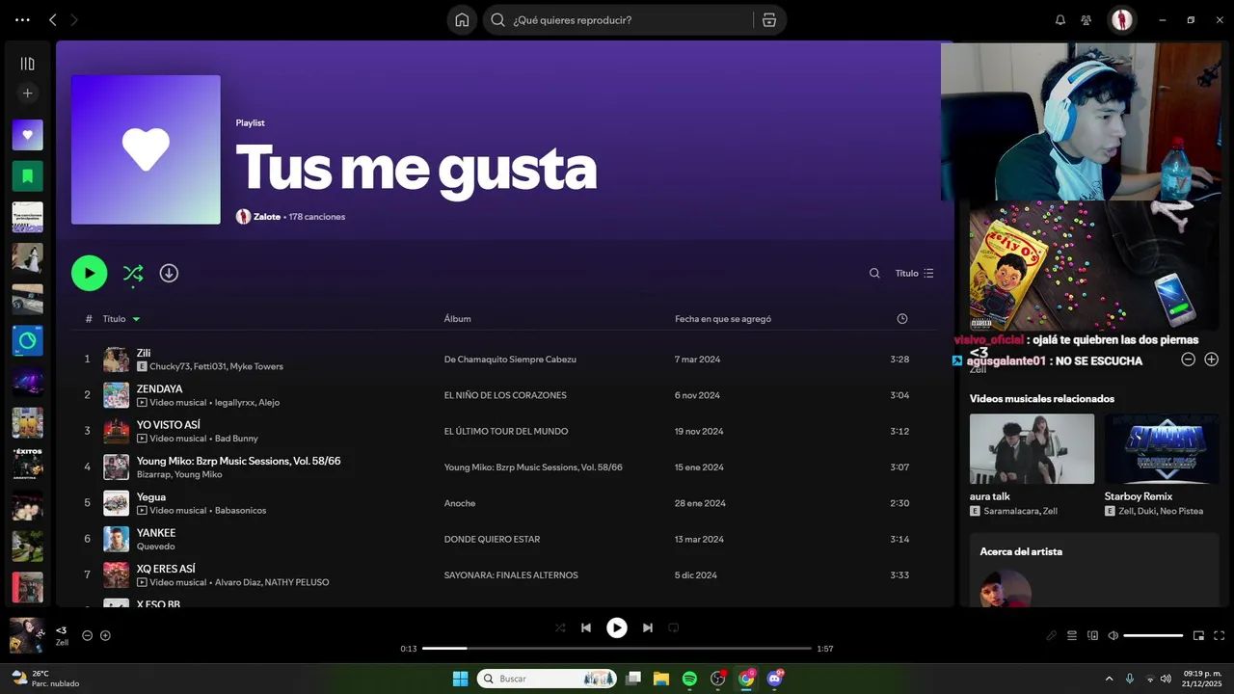Open the user profile avatar
1234x694 pixels.
(1121, 19)
